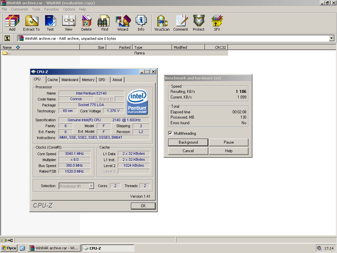Sort files by the Size column

click(x=93, y=47)
